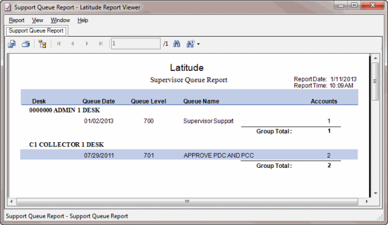Click Group Total label under COLLECTOR desk

coord(274,166)
